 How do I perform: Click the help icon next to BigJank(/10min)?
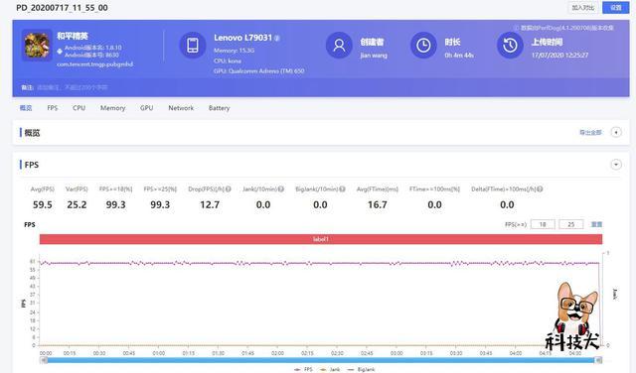[342, 189]
